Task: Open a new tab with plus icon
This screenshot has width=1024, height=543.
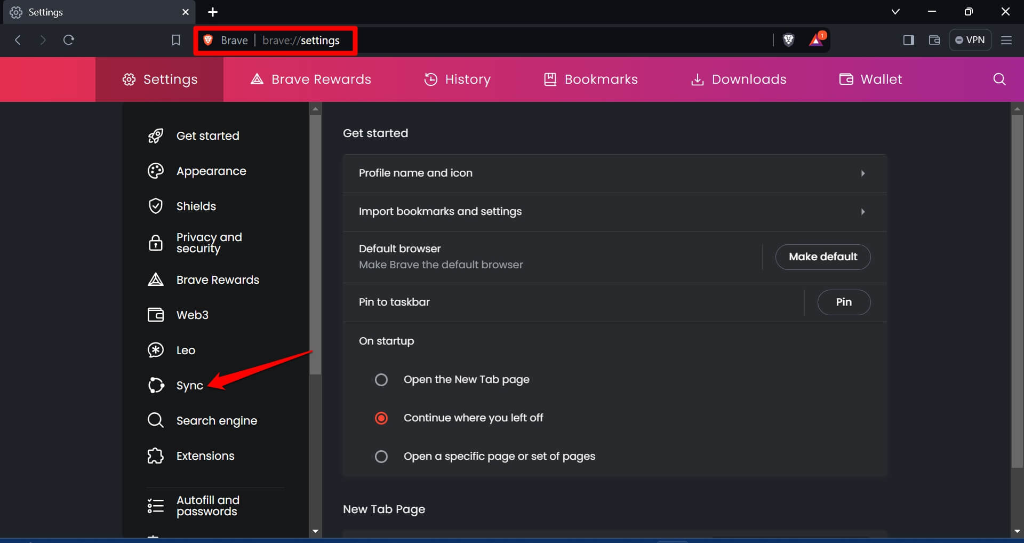Action: (x=212, y=12)
